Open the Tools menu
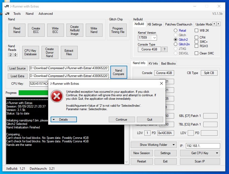This screenshot has height=174, width=229. [17, 14]
